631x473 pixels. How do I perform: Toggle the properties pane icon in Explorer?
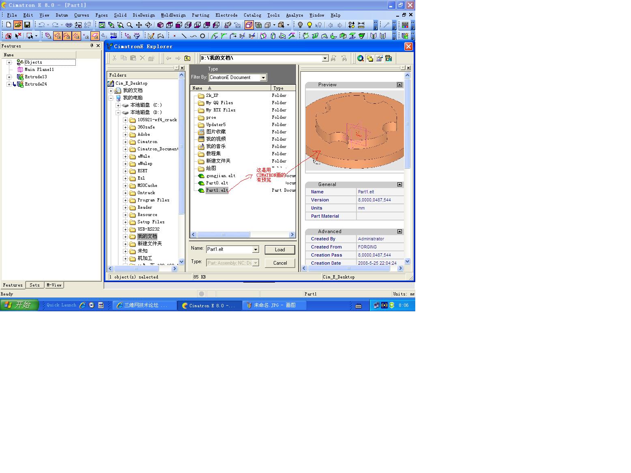pos(379,58)
